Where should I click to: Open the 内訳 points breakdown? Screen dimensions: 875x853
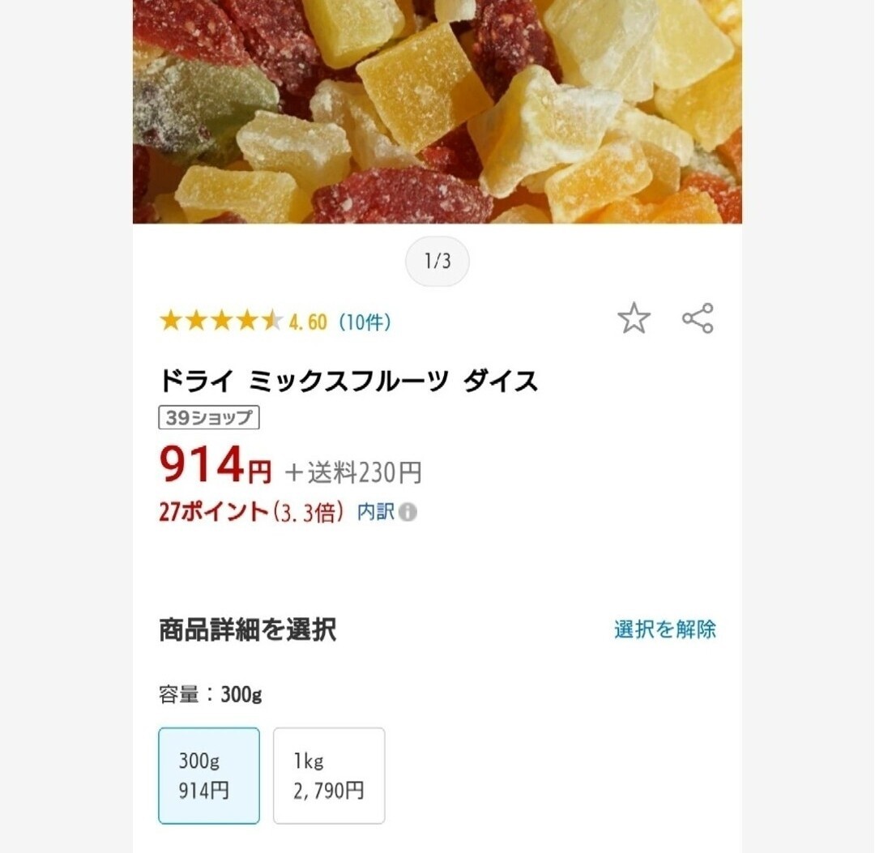click(x=376, y=512)
